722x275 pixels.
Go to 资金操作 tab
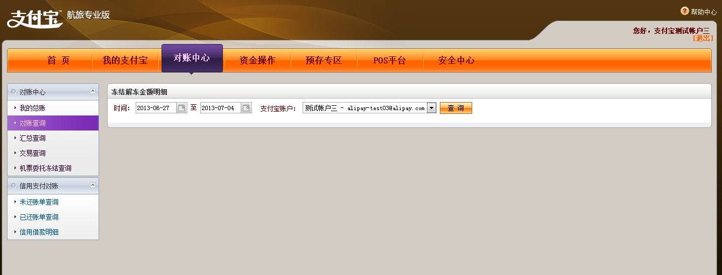pyautogui.click(x=257, y=60)
